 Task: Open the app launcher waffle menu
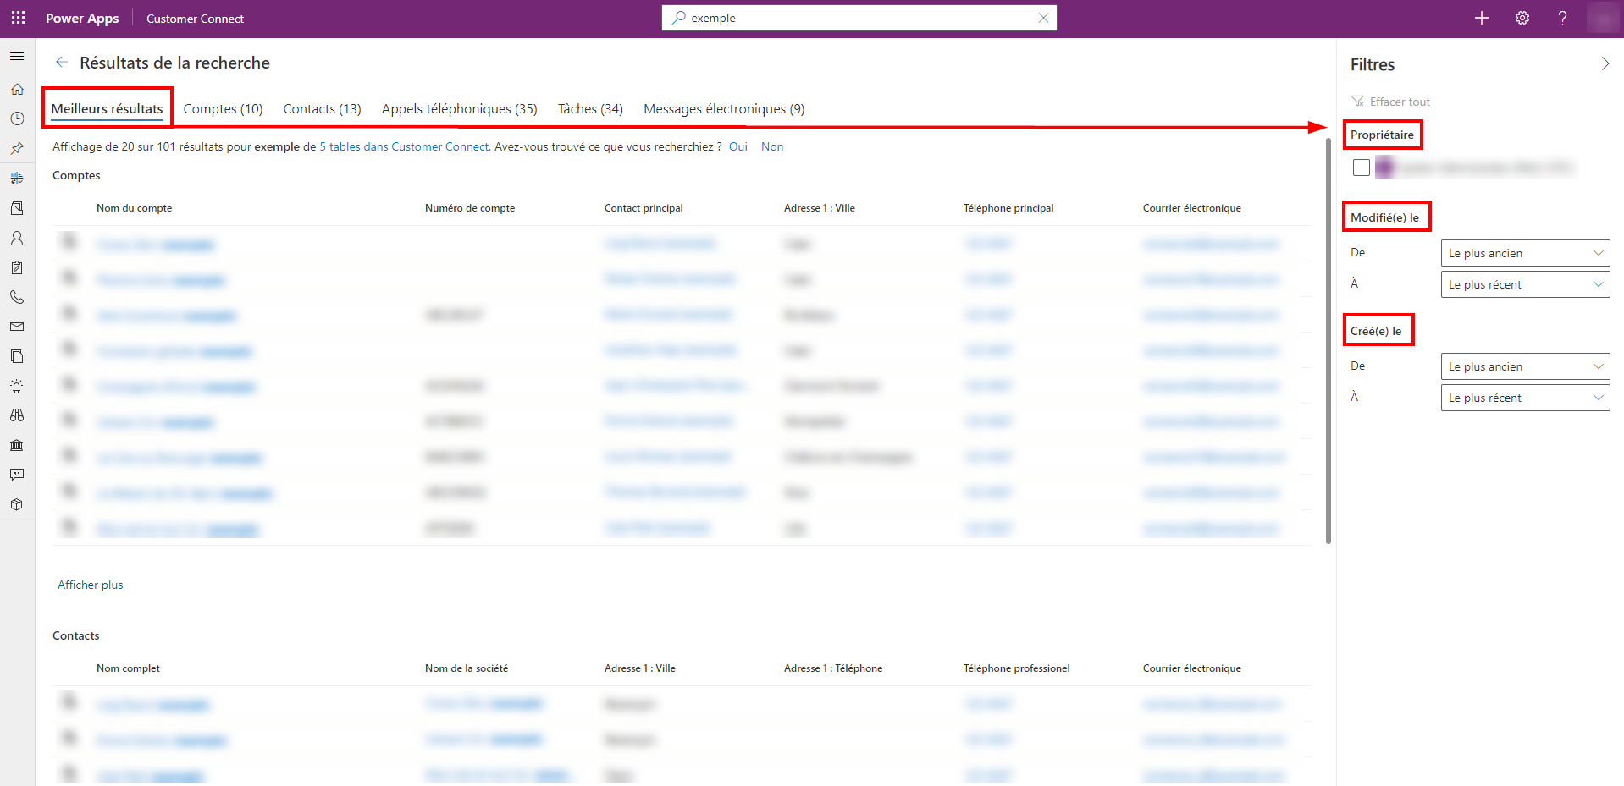[x=18, y=18]
